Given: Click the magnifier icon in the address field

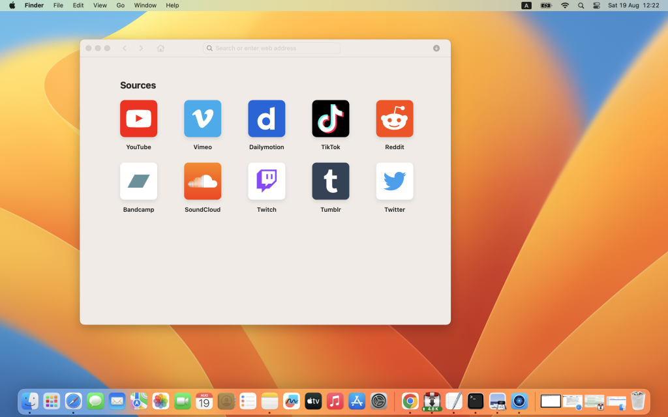Looking at the screenshot, I should pos(209,48).
